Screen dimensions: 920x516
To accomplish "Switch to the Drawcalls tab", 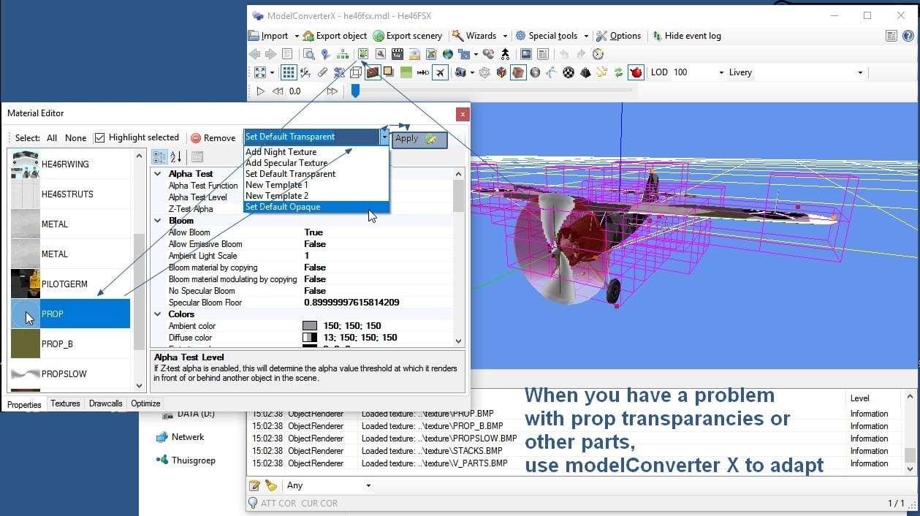I will click(106, 403).
